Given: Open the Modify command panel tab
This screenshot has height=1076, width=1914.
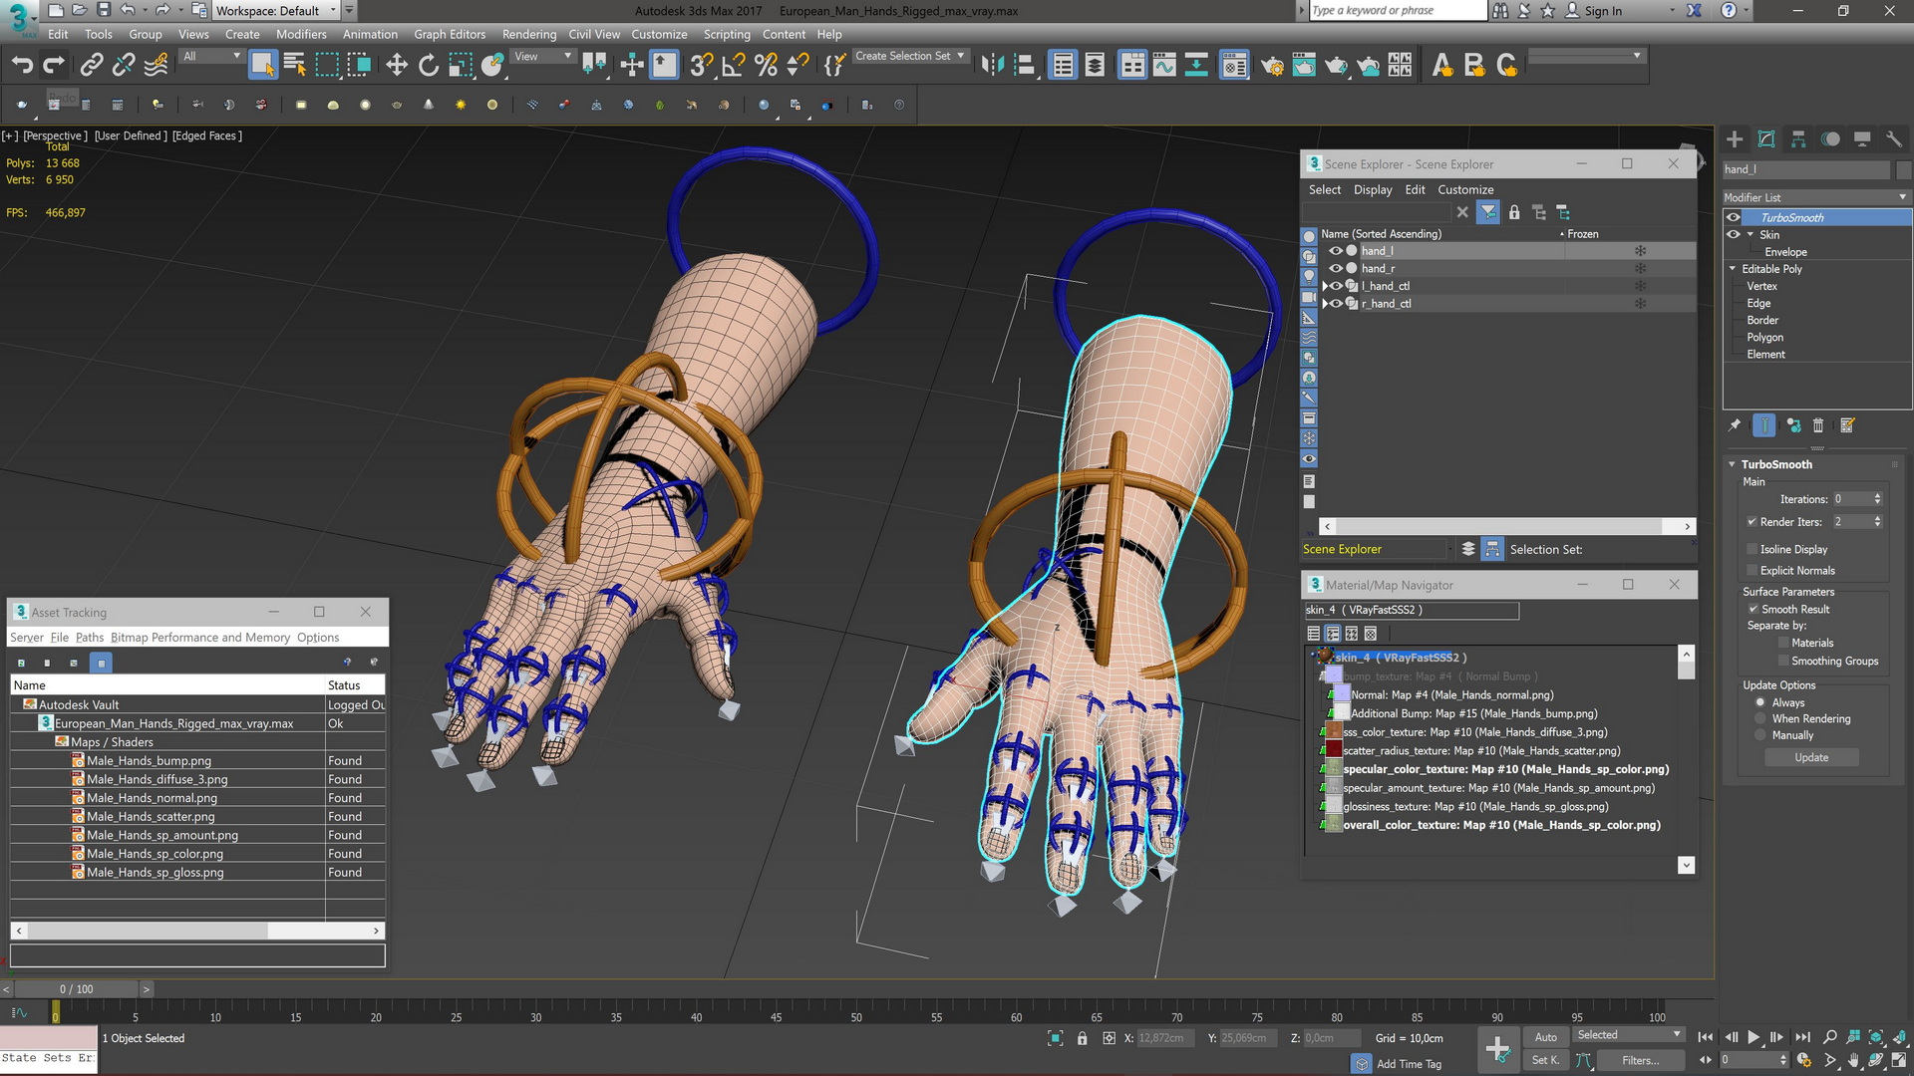Looking at the screenshot, I should 1766,139.
